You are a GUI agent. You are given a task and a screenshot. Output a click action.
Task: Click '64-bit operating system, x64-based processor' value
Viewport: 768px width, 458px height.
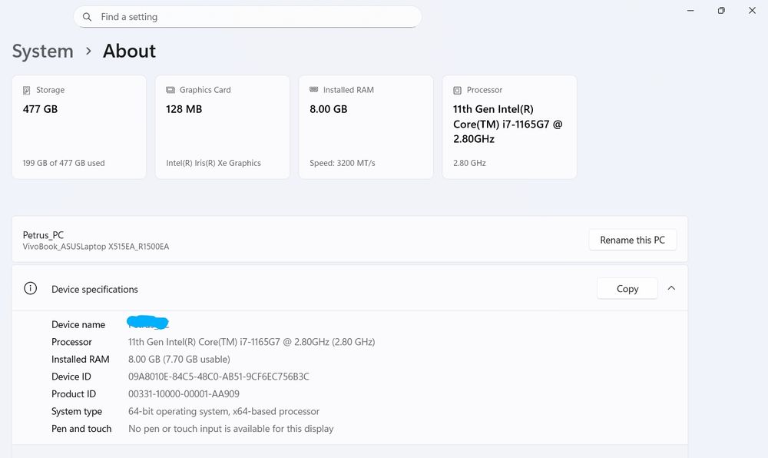tap(223, 411)
